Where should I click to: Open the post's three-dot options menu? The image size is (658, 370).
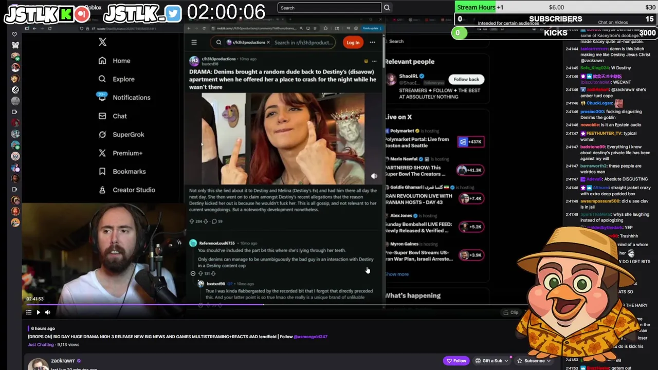pyautogui.click(x=374, y=61)
